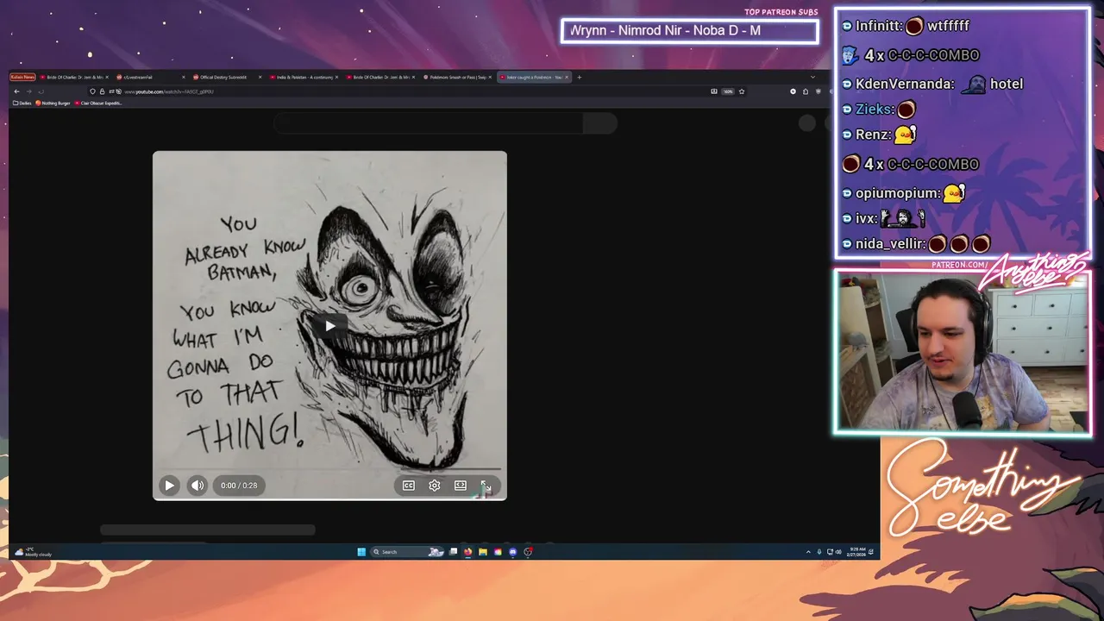The image size is (1104, 621).
Task: Switch to Pokémon Smash or Pass tab
Action: click(x=457, y=77)
